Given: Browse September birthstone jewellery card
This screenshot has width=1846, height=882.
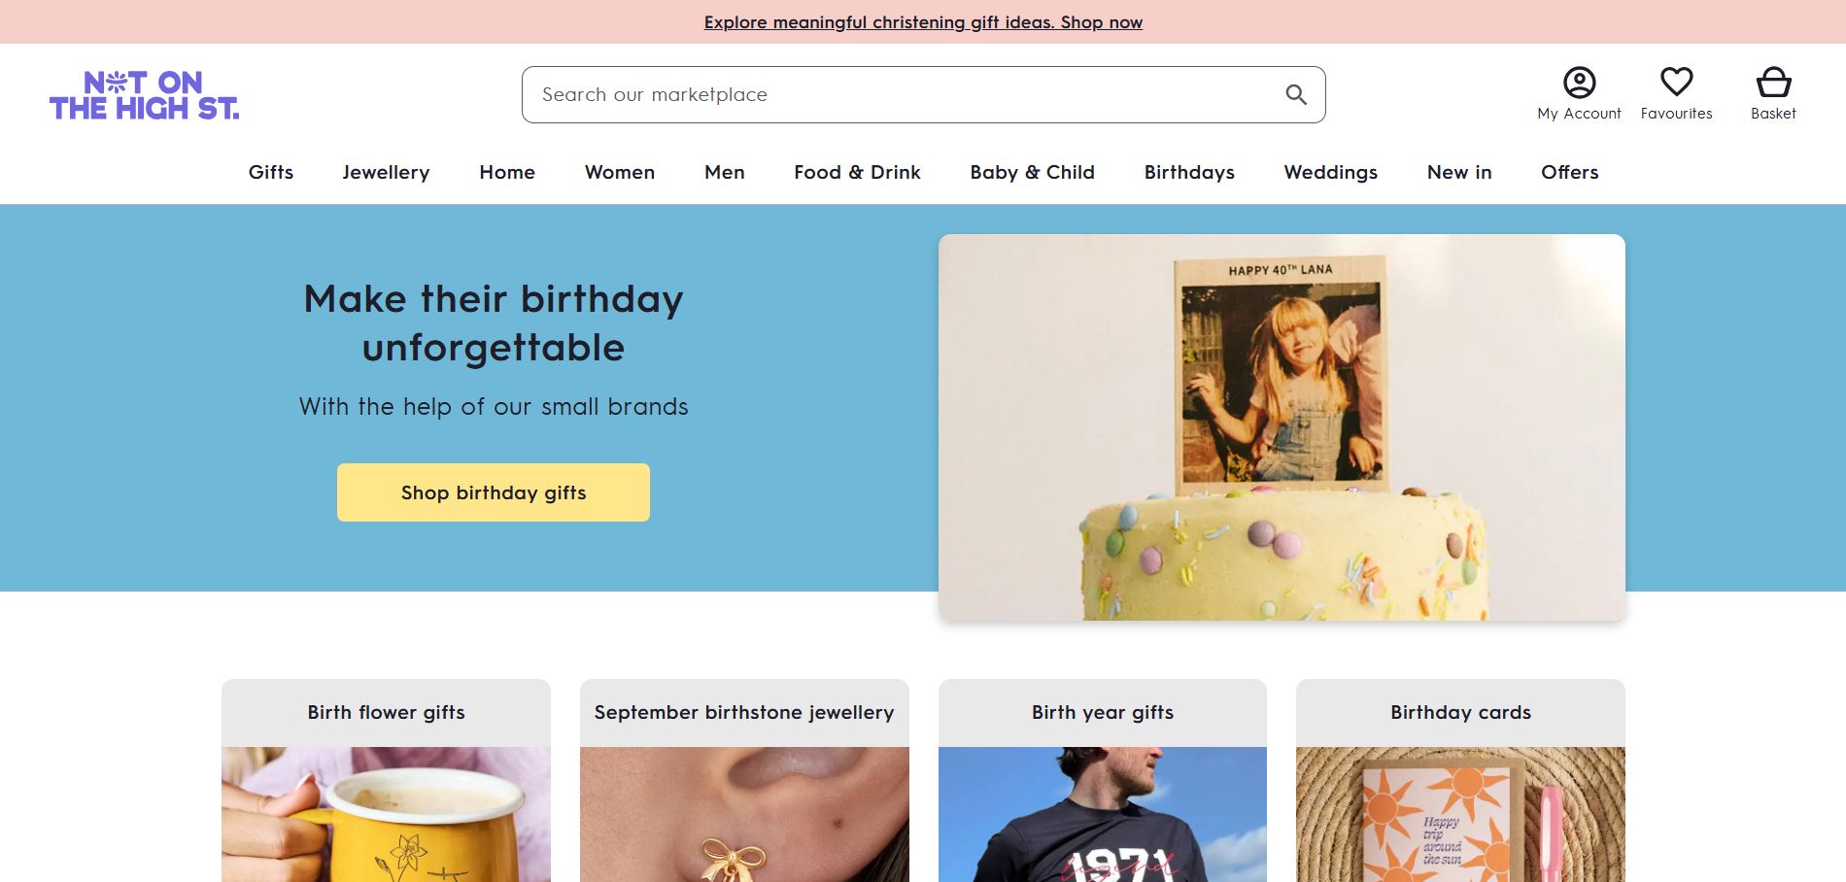Looking at the screenshot, I should pyautogui.click(x=744, y=712).
